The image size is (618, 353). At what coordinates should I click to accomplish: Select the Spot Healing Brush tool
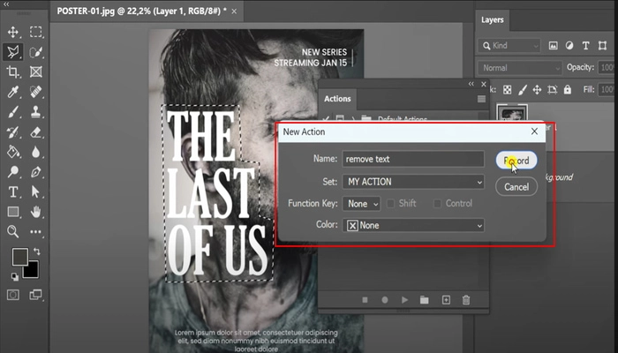[x=36, y=92]
